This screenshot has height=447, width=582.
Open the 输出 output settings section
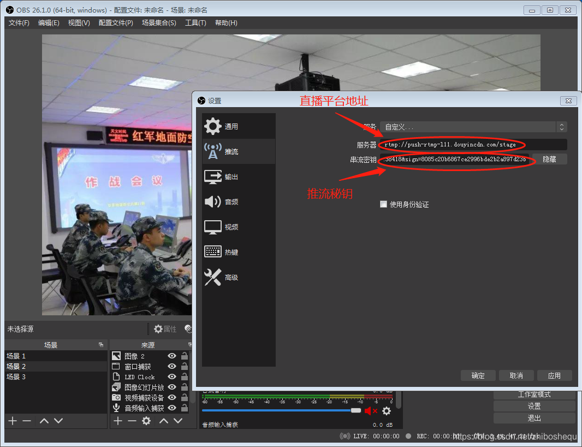(x=239, y=177)
